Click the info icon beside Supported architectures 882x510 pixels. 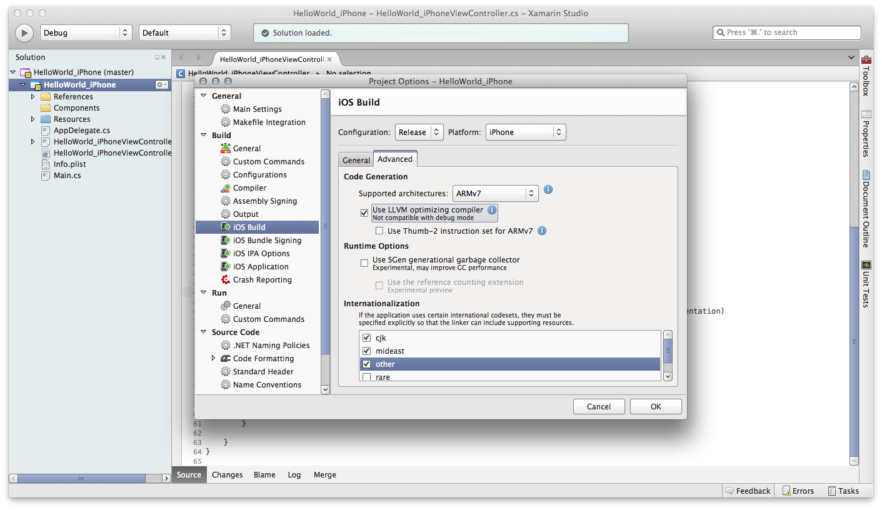[548, 189]
